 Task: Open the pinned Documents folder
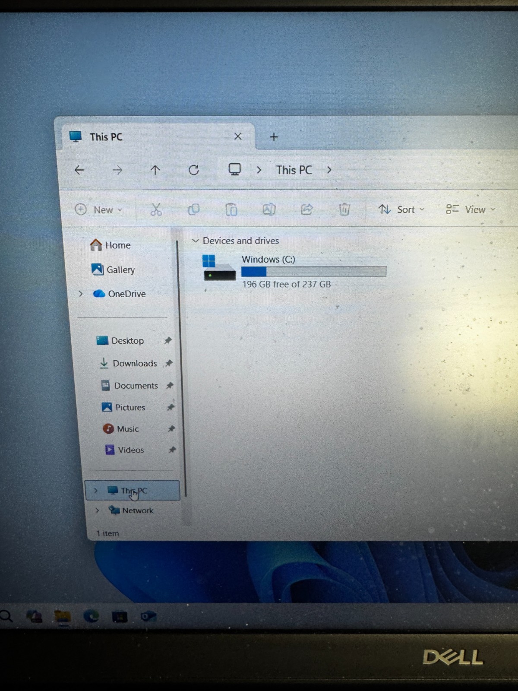129,386
